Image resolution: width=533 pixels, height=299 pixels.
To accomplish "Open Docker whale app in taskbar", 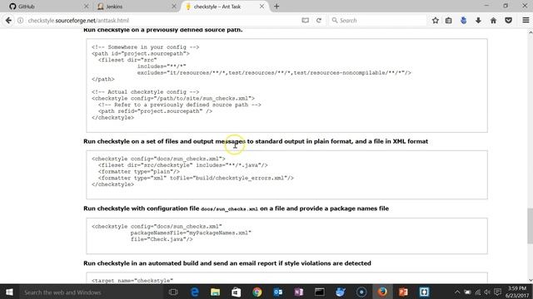I will click(341, 292).
